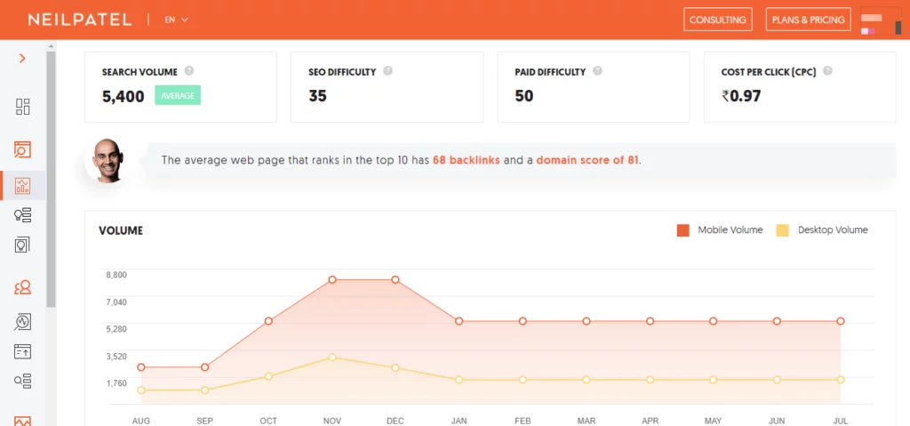Select the mobile volume point for DEC
Screen dimensions: 910x426
point(395,279)
